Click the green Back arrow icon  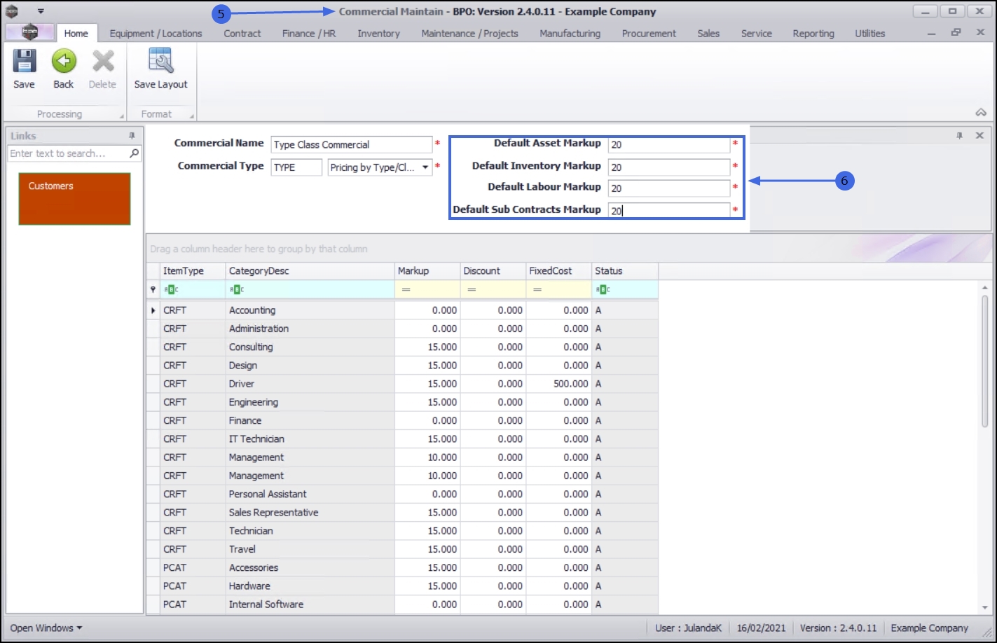tap(64, 62)
